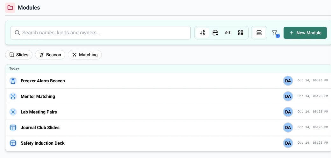
Task: Filter by Beacon chip
Action: 50,55
